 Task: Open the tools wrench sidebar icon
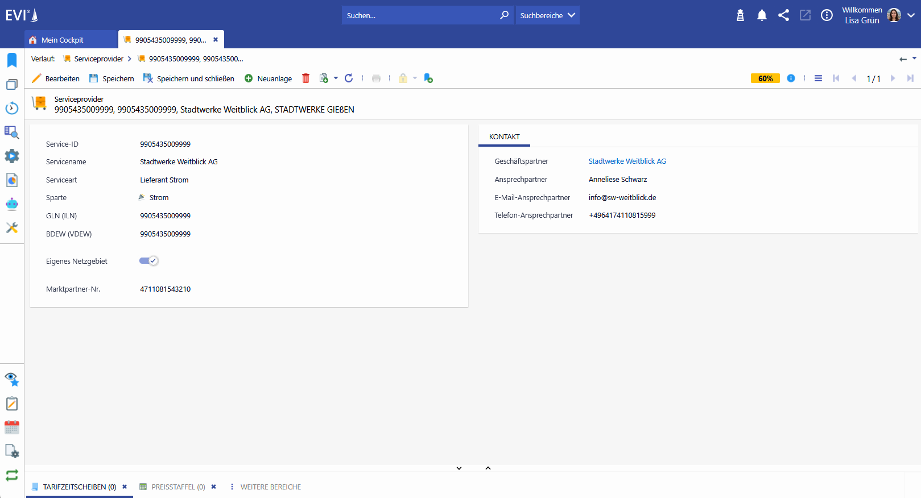pos(12,228)
